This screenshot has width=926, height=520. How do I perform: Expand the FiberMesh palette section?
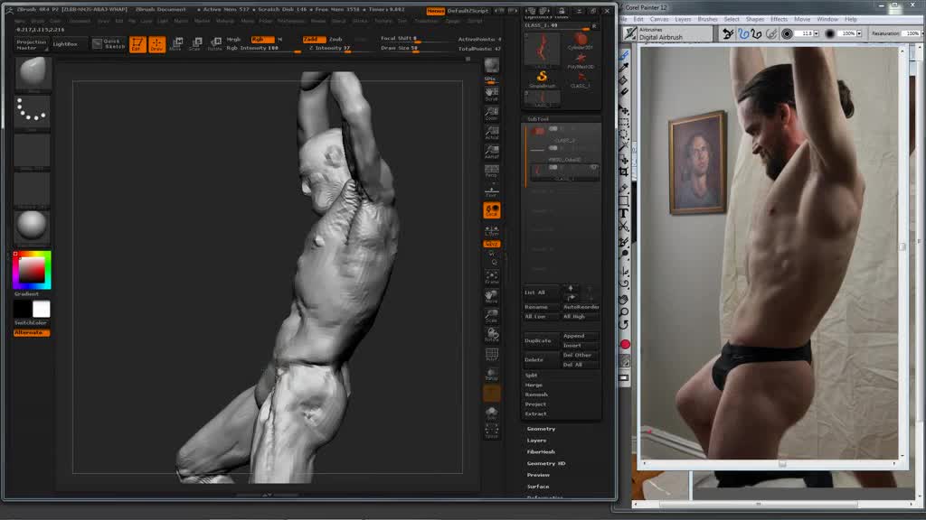(541, 452)
